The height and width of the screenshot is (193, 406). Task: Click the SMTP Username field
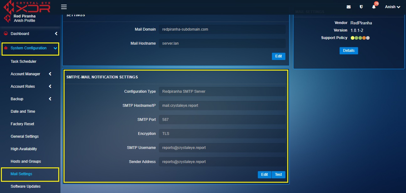pos(222,148)
